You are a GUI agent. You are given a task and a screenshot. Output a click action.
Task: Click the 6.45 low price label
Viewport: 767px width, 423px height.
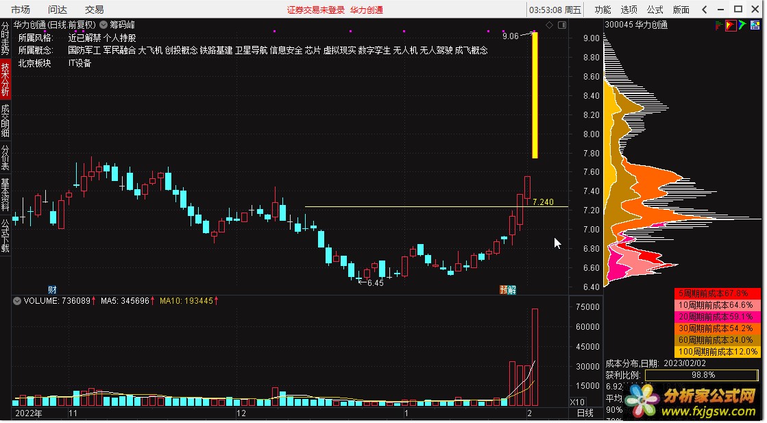(375, 283)
